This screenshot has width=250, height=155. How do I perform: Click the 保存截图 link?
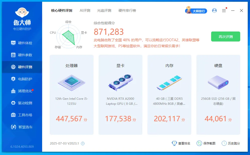[206, 143]
